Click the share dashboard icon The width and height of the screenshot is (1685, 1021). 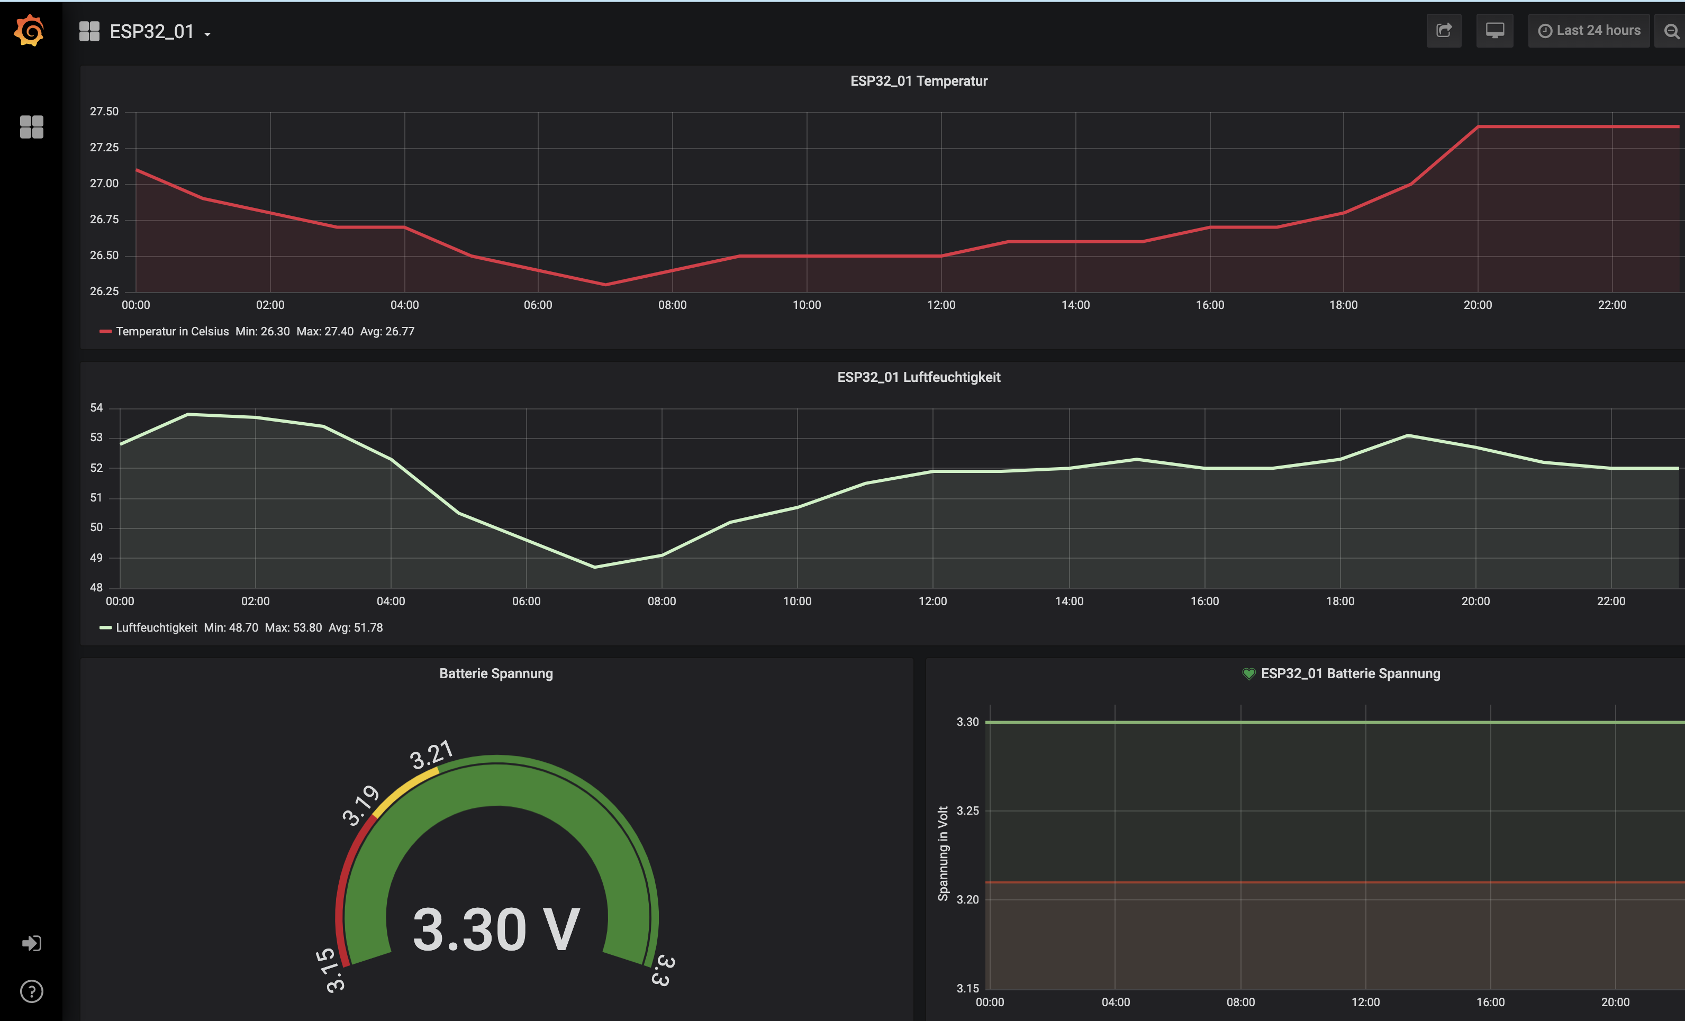point(1444,31)
